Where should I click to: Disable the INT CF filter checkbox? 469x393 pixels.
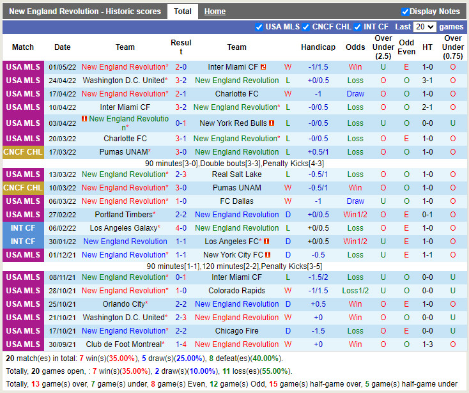[x=357, y=27]
